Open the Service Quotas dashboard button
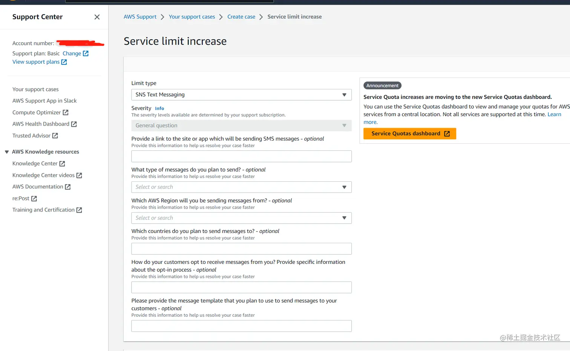Screen dimensions: 570x351 410,133
